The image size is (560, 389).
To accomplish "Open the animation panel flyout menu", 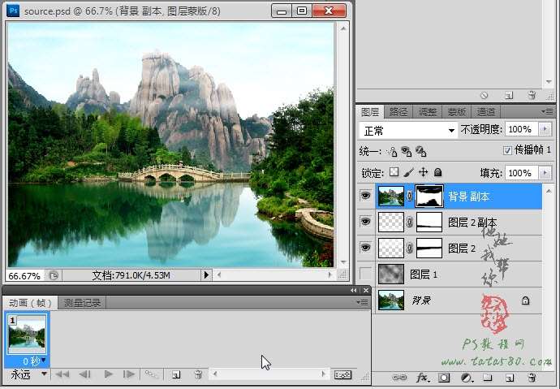I will coord(362,303).
